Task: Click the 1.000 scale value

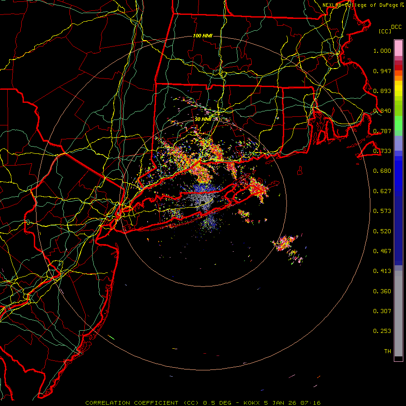Action: click(x=382, y=51)
